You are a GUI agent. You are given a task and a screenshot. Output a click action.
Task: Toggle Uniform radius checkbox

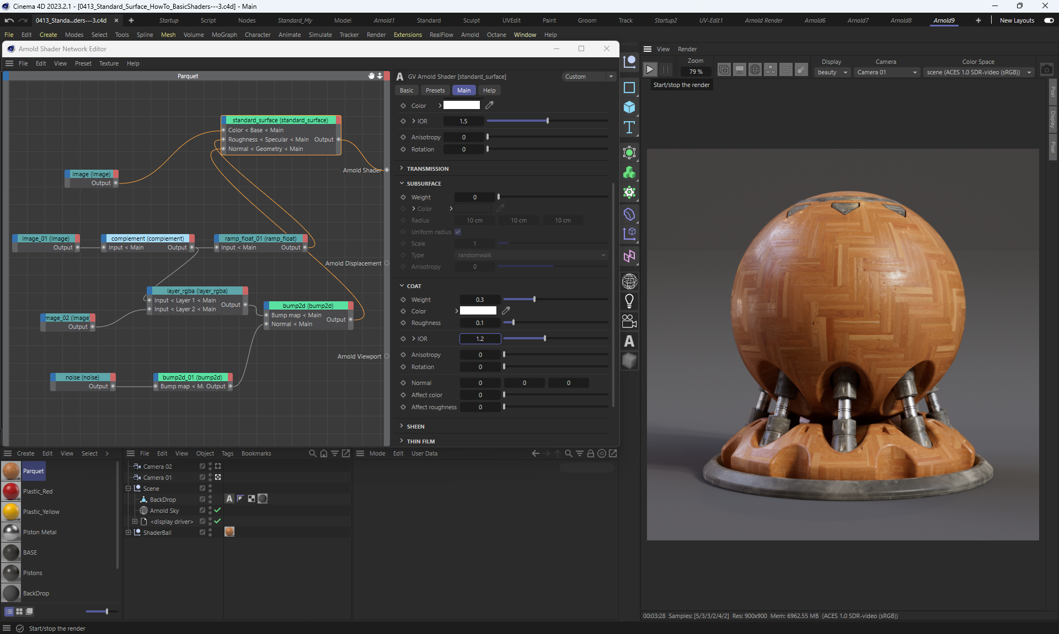[x=458, y=232]
